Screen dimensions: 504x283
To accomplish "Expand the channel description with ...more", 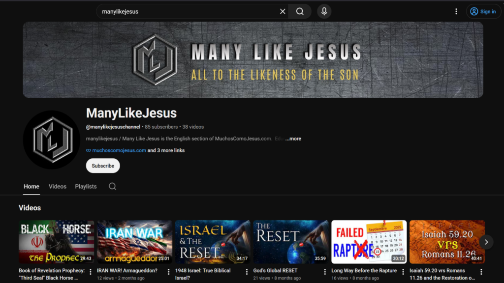I will click(x=293, y=139).
